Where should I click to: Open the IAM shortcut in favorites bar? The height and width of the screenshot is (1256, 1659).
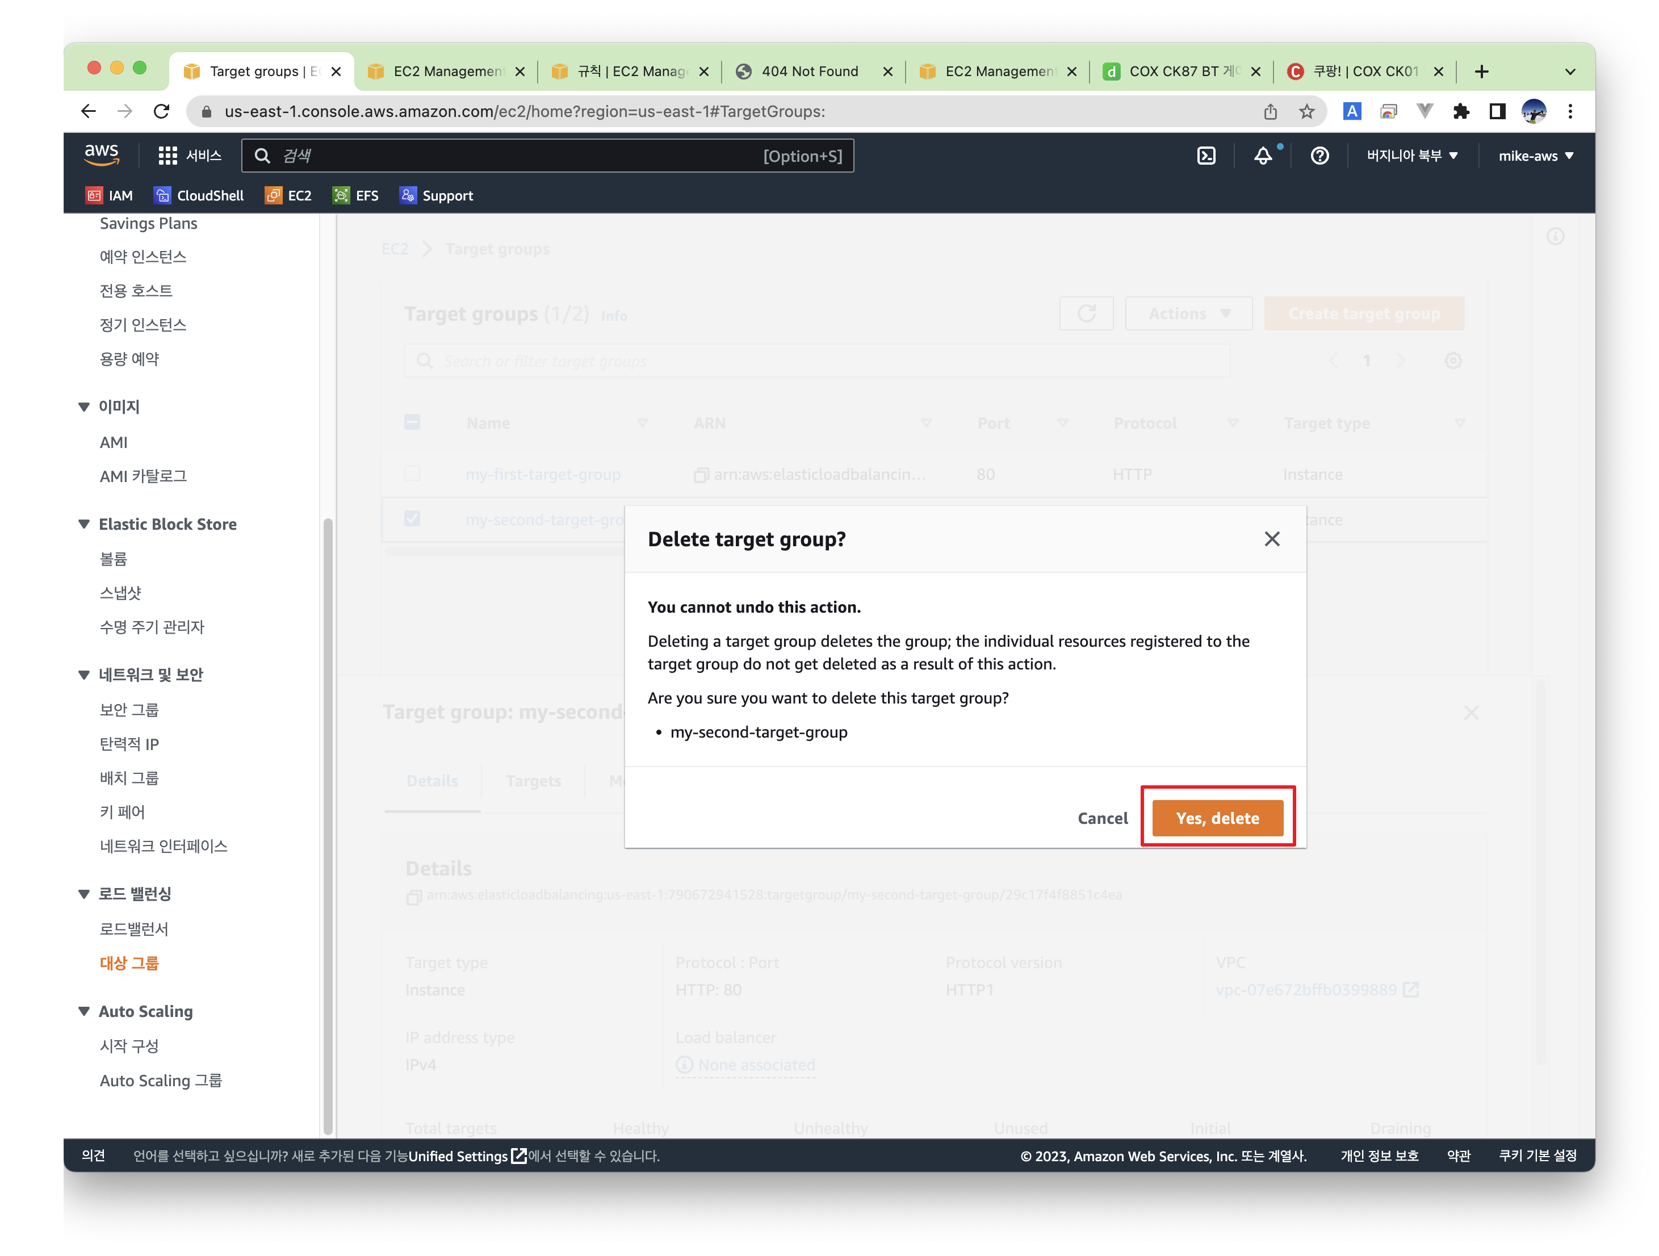point(110,196)
